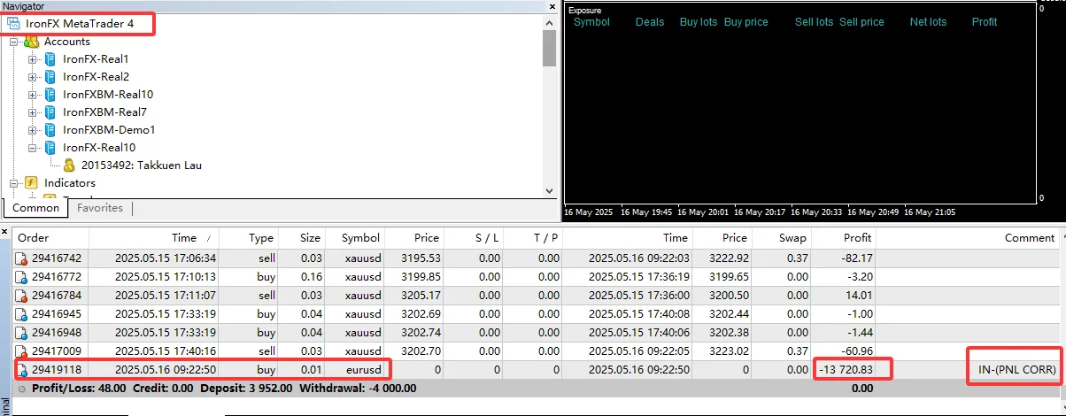The width and height of the screenshot is (1066, 416).
Task: Click the Accounts folder icon
Action: [32, 42]
